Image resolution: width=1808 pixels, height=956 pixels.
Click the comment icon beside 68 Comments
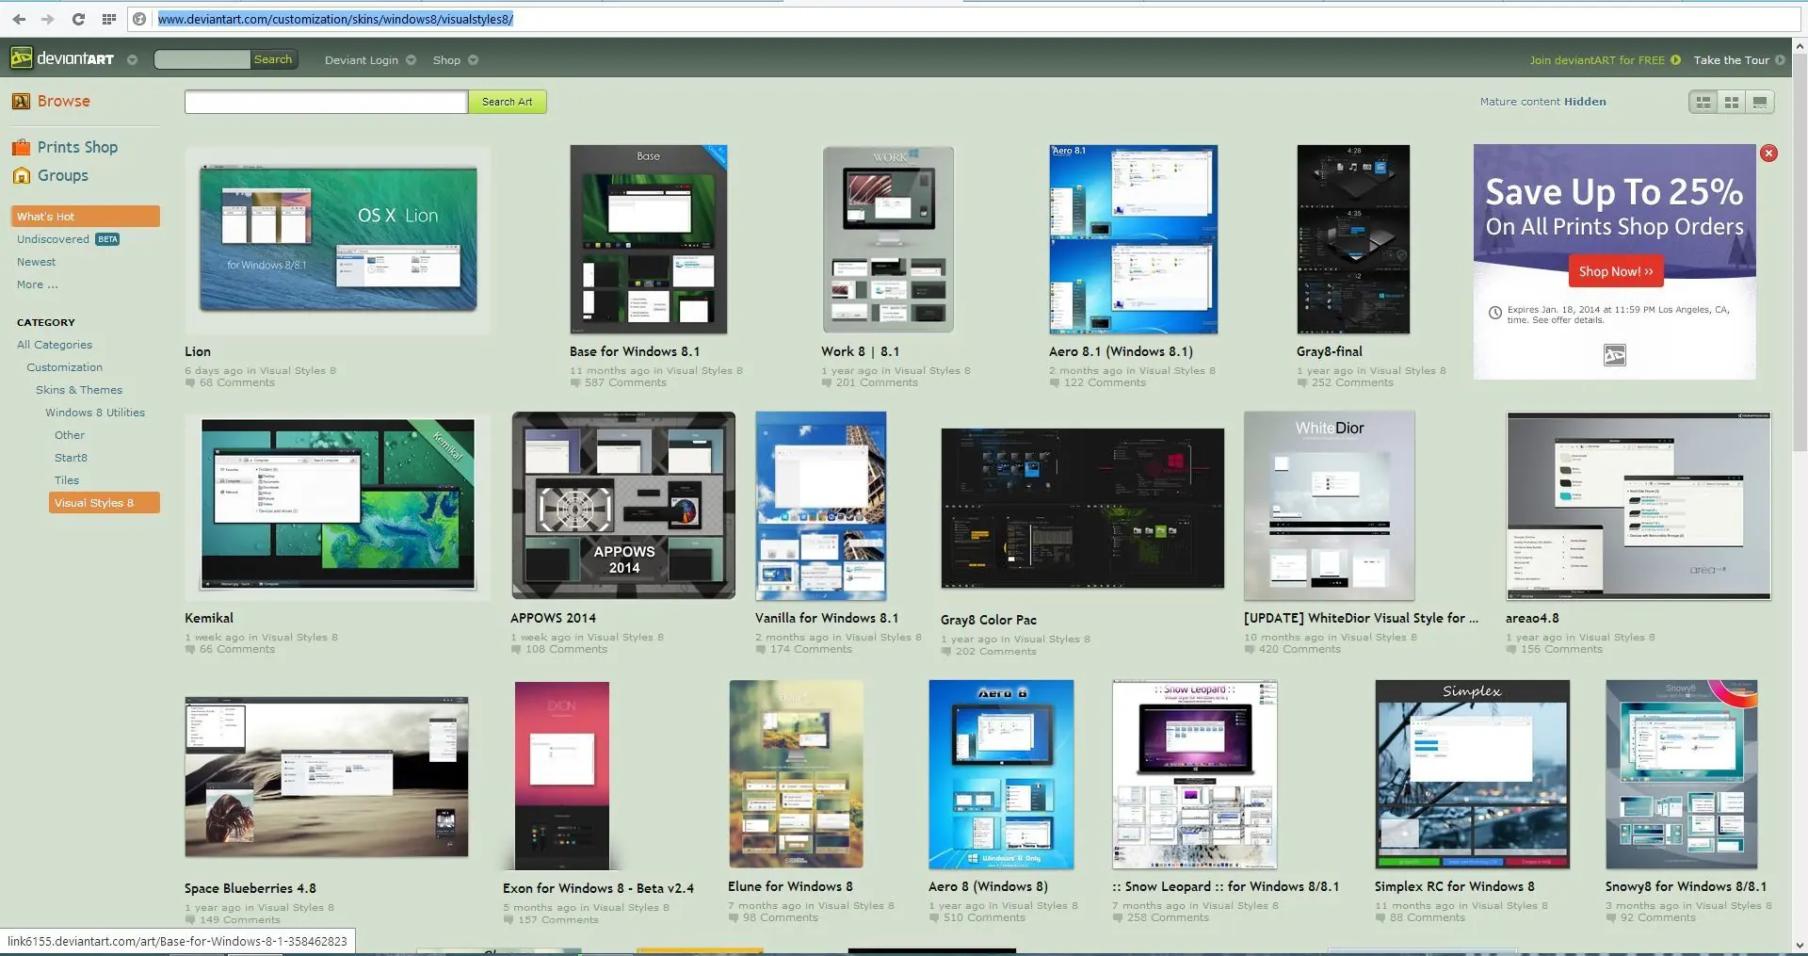[190, 383]
